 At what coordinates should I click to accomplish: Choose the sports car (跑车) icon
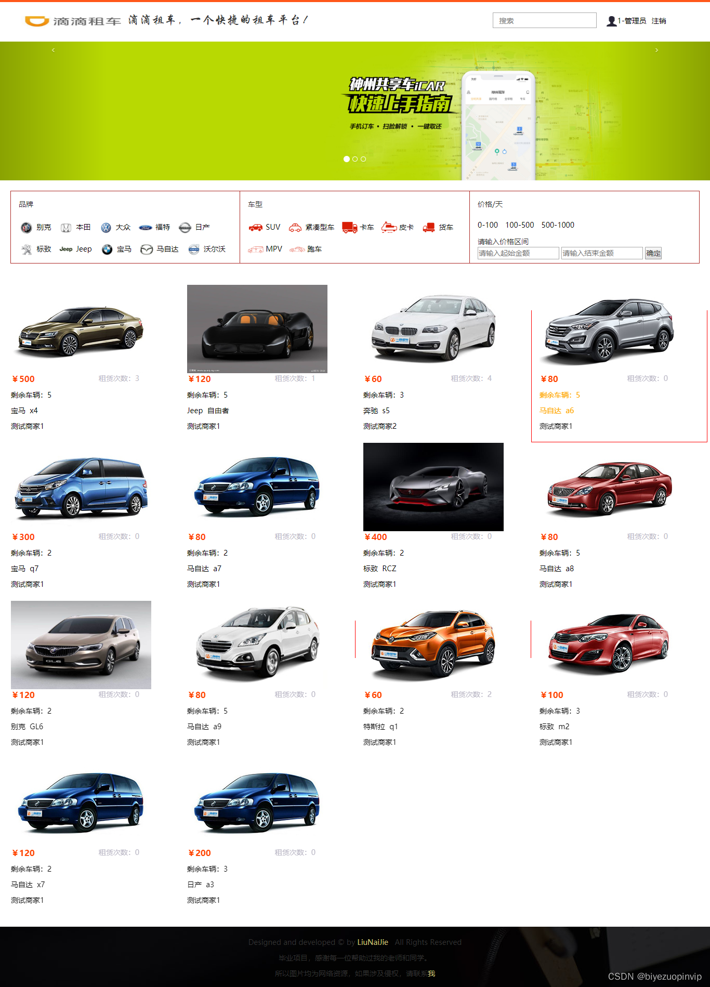(x=297, y=249)
